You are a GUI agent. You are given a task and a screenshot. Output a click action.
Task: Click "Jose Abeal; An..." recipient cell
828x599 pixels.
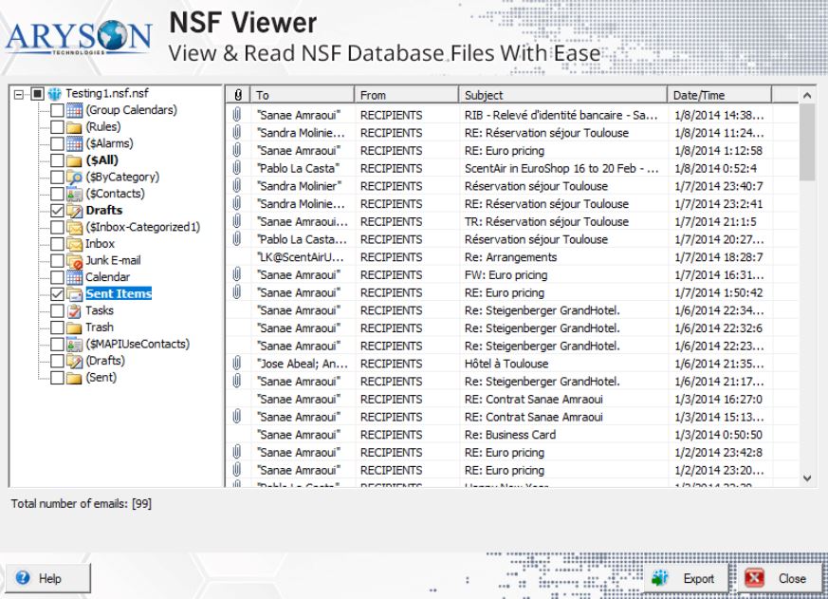[303, 364]
